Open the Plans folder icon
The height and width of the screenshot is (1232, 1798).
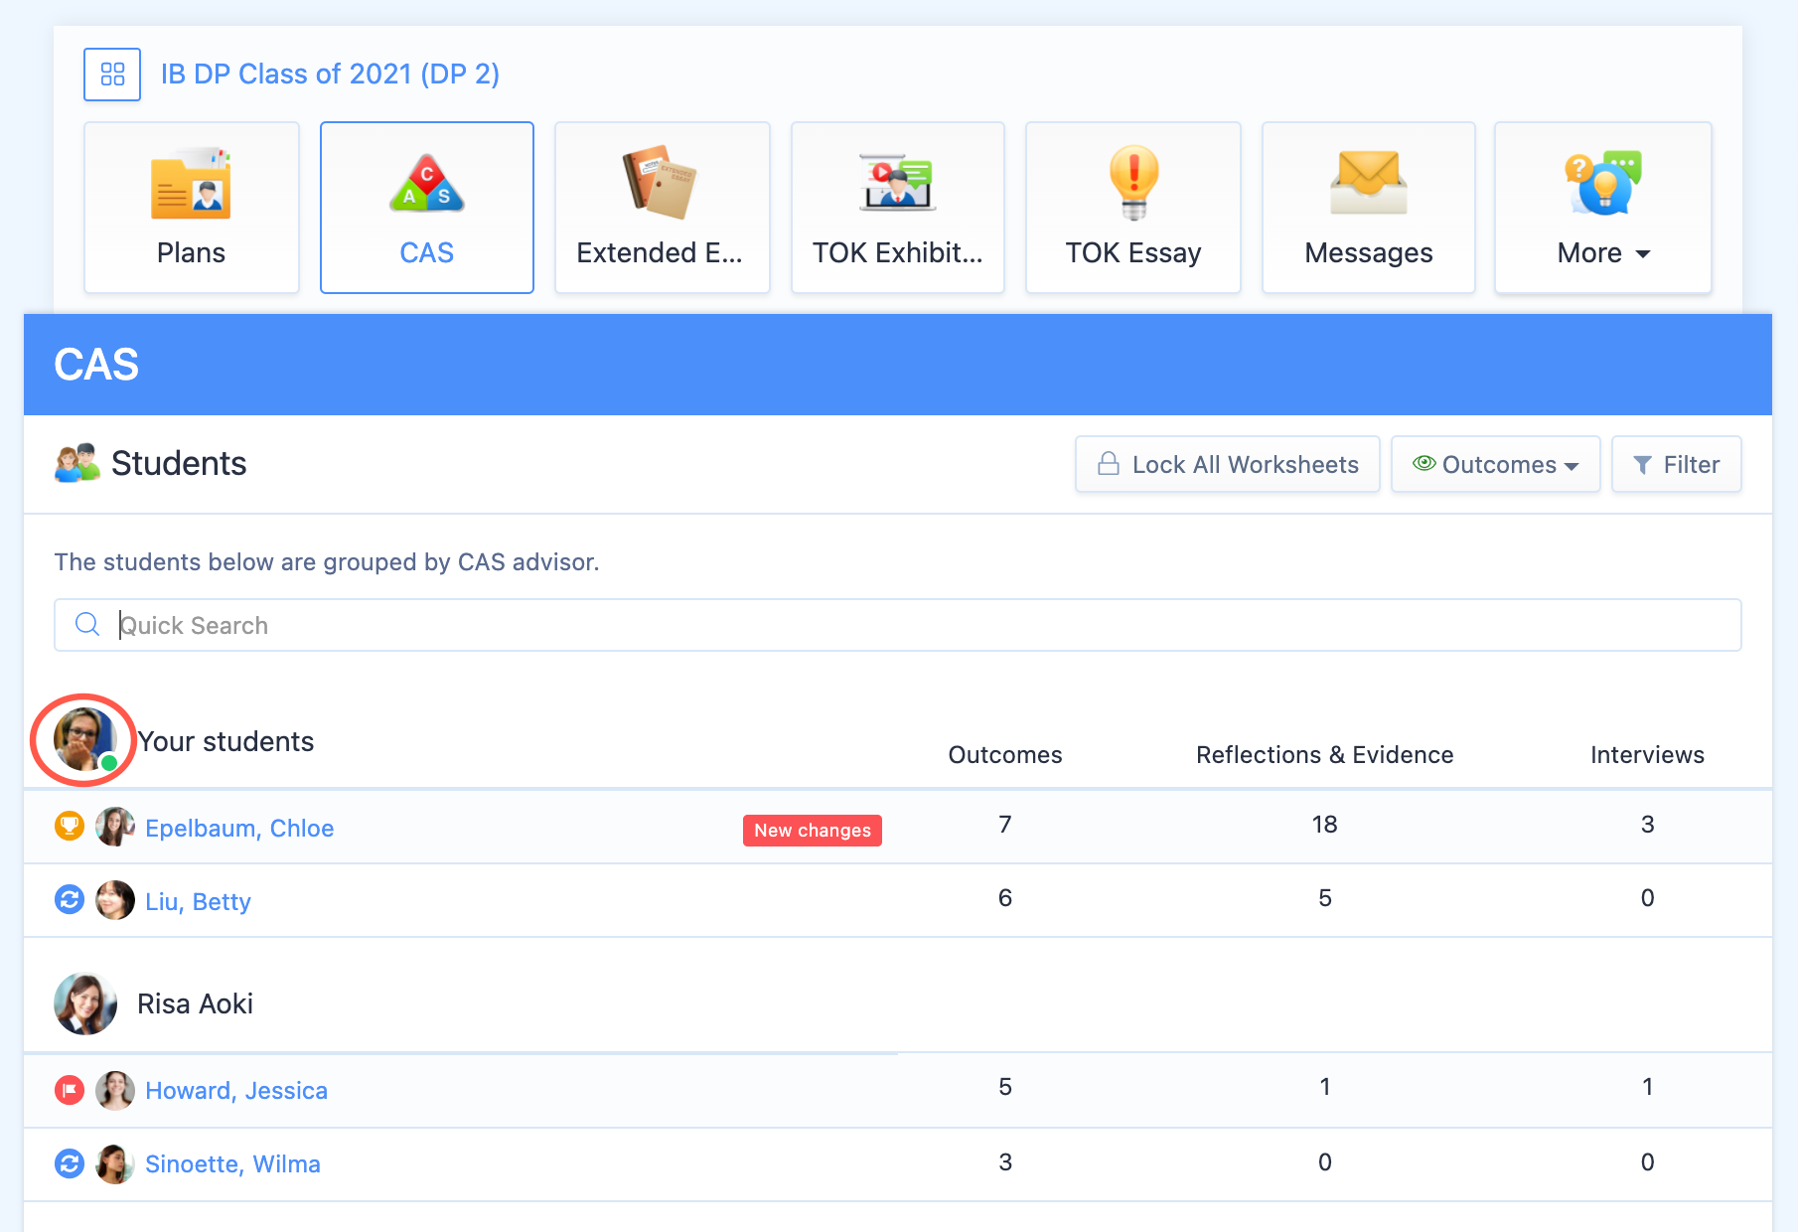[191, 184]
